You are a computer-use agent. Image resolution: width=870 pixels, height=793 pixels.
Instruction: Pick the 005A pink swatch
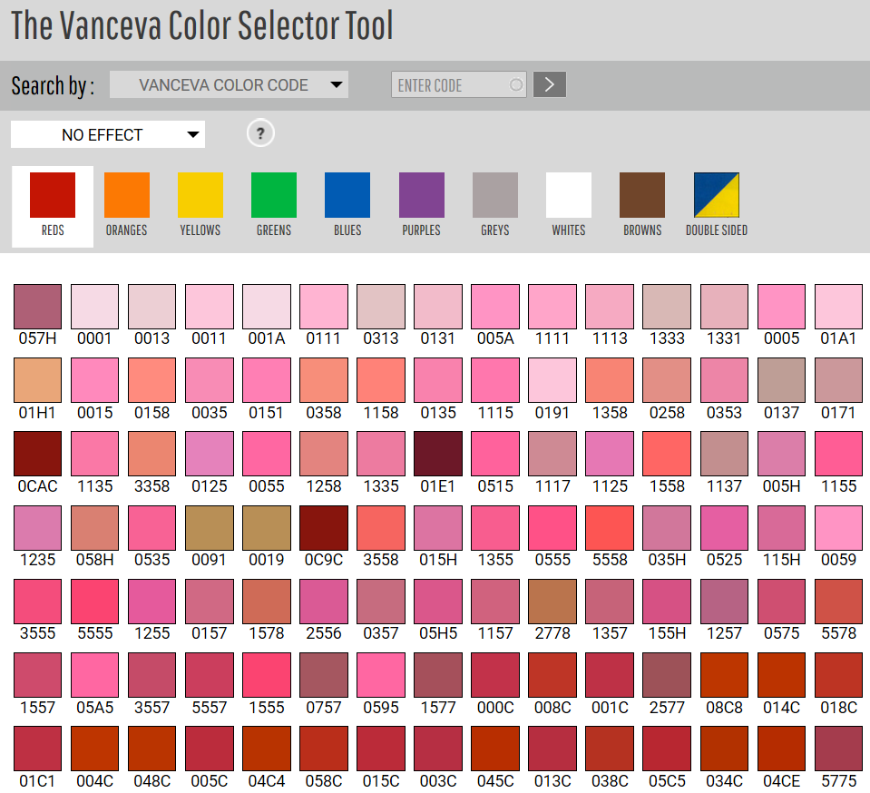click(x=495, y=307)
